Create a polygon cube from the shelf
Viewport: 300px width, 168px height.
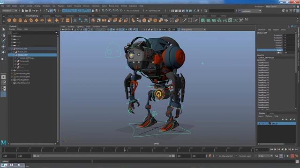point(15,20)
